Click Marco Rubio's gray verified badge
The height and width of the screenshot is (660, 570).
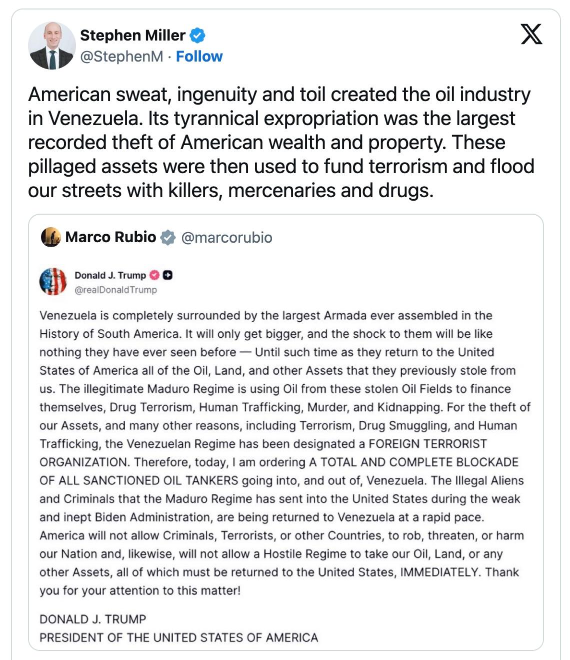click(x=168, y=237)
